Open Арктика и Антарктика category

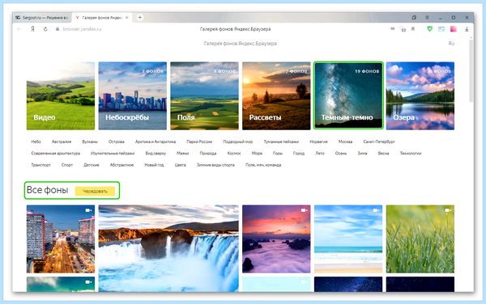156,141
